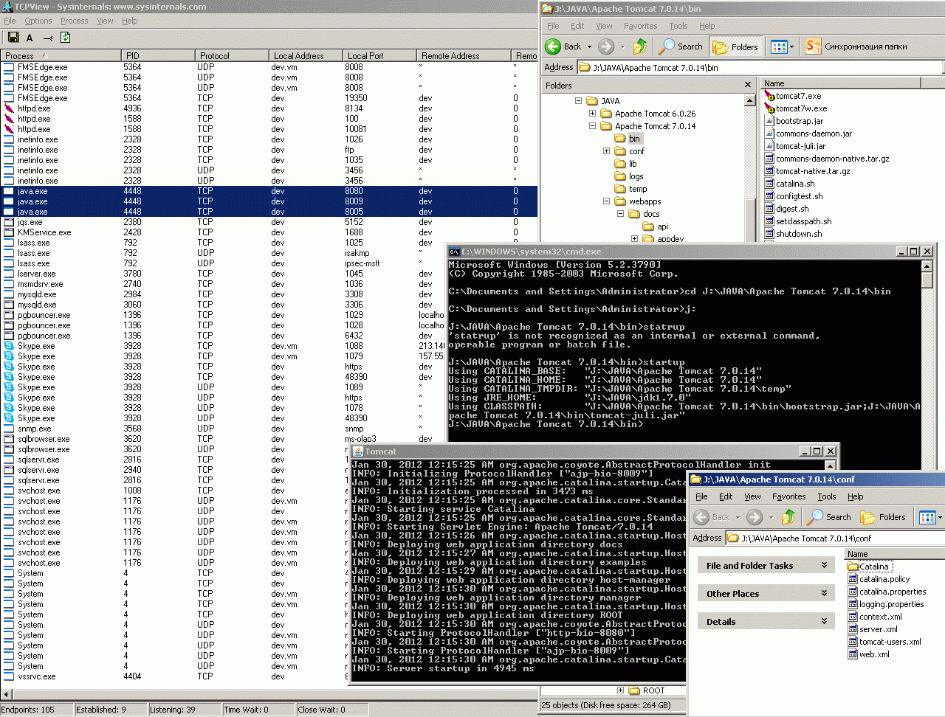
Task: Sort TCPView by the Protocol column header
Action: pos(232,55)
